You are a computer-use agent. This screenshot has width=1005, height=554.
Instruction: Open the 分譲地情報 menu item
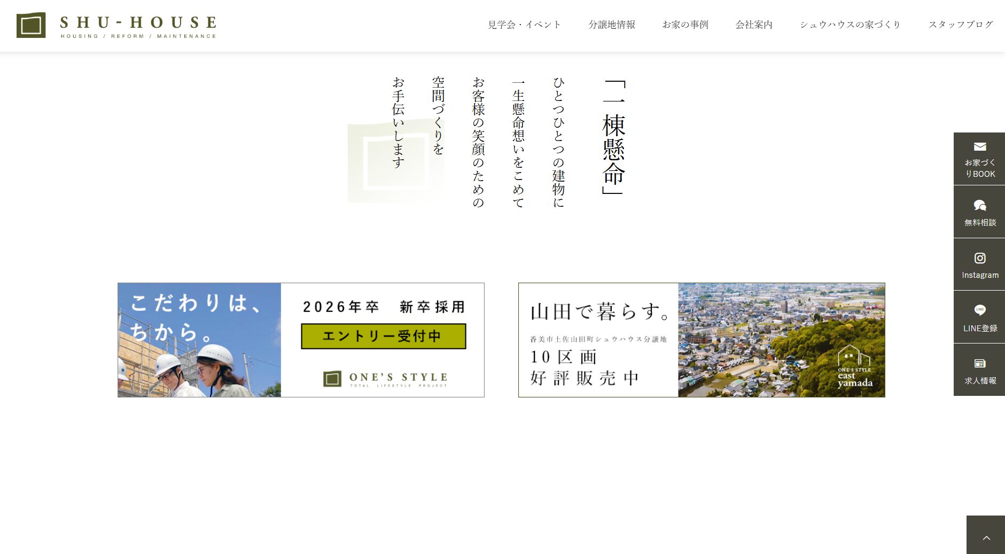612,25
